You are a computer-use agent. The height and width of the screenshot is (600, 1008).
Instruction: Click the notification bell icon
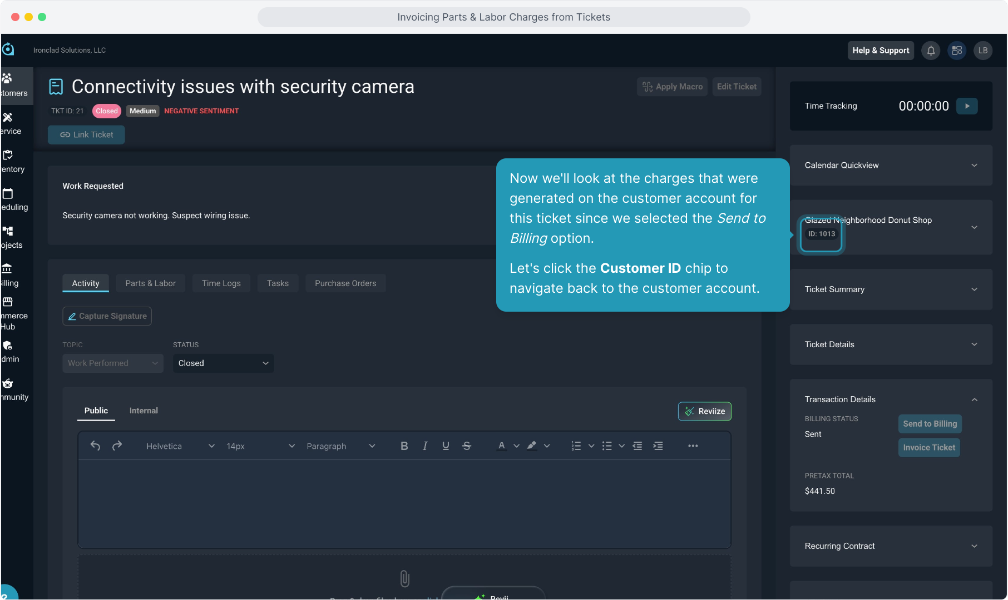931,51
